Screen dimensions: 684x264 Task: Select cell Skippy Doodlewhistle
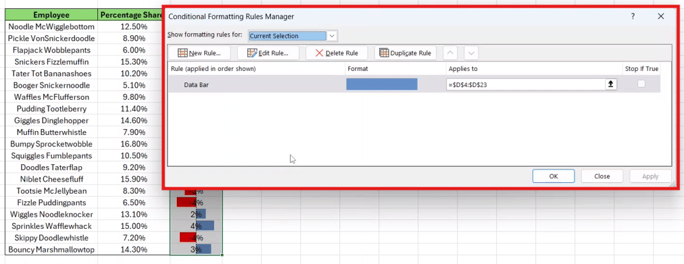(x=51, y=238)
